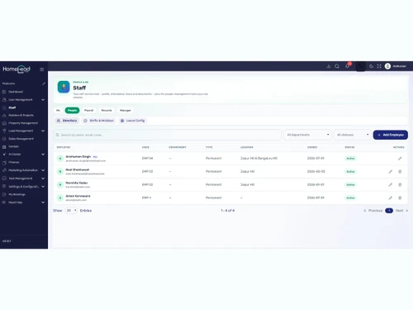413x310 pixels.
Task: Edit Features list with pencil icon
Action: [44, 83]
